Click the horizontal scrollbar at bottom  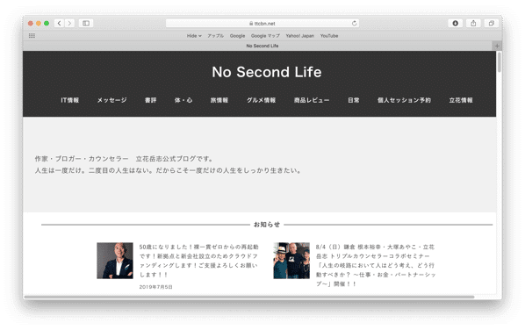tap(249, 297)
